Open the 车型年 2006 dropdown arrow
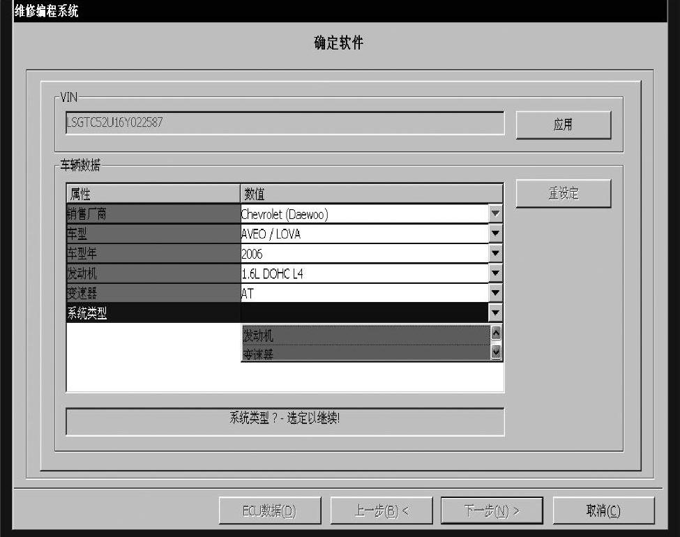 tap(495, 254)
